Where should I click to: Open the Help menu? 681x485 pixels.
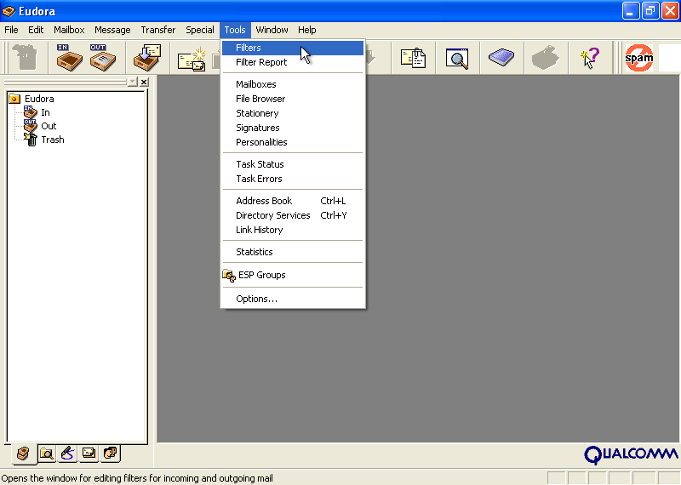307,30
